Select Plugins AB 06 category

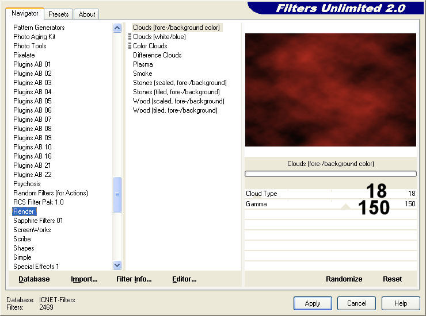point(32,110)
